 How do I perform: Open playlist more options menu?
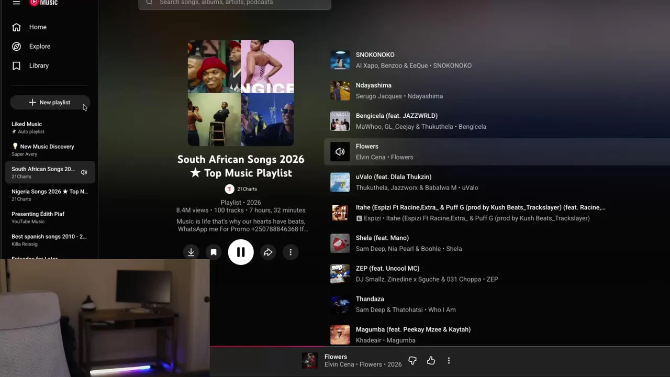click(x=291, y=252)
